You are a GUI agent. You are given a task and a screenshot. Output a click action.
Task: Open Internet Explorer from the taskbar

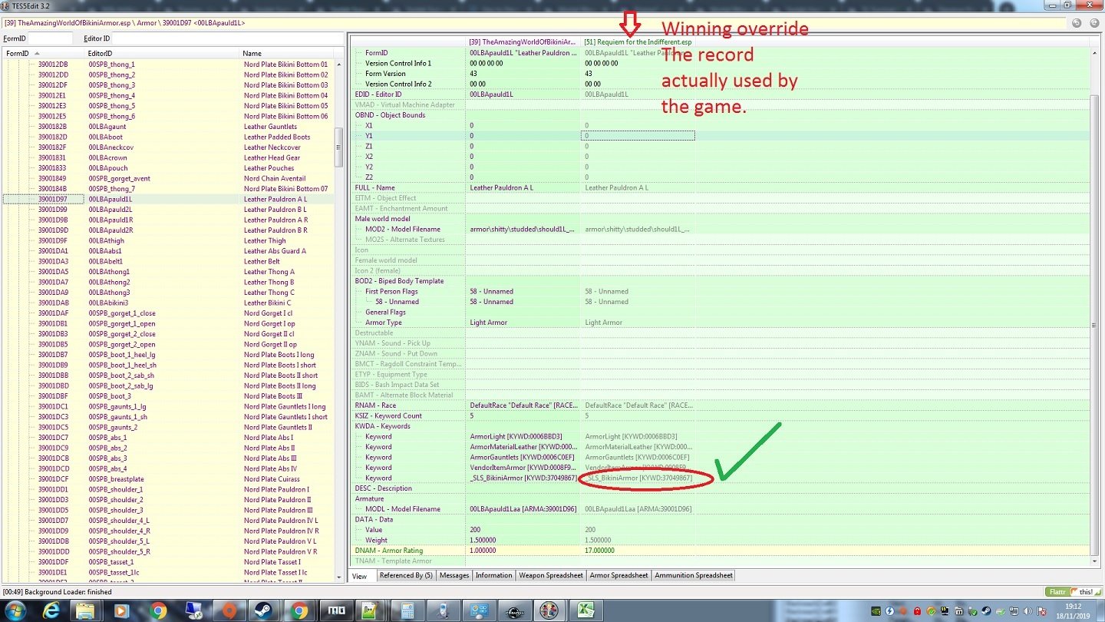pos(52,610)
